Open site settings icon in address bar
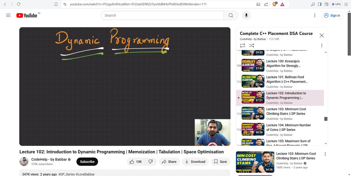This screenshot has width=351, height=176. (65, 4)
